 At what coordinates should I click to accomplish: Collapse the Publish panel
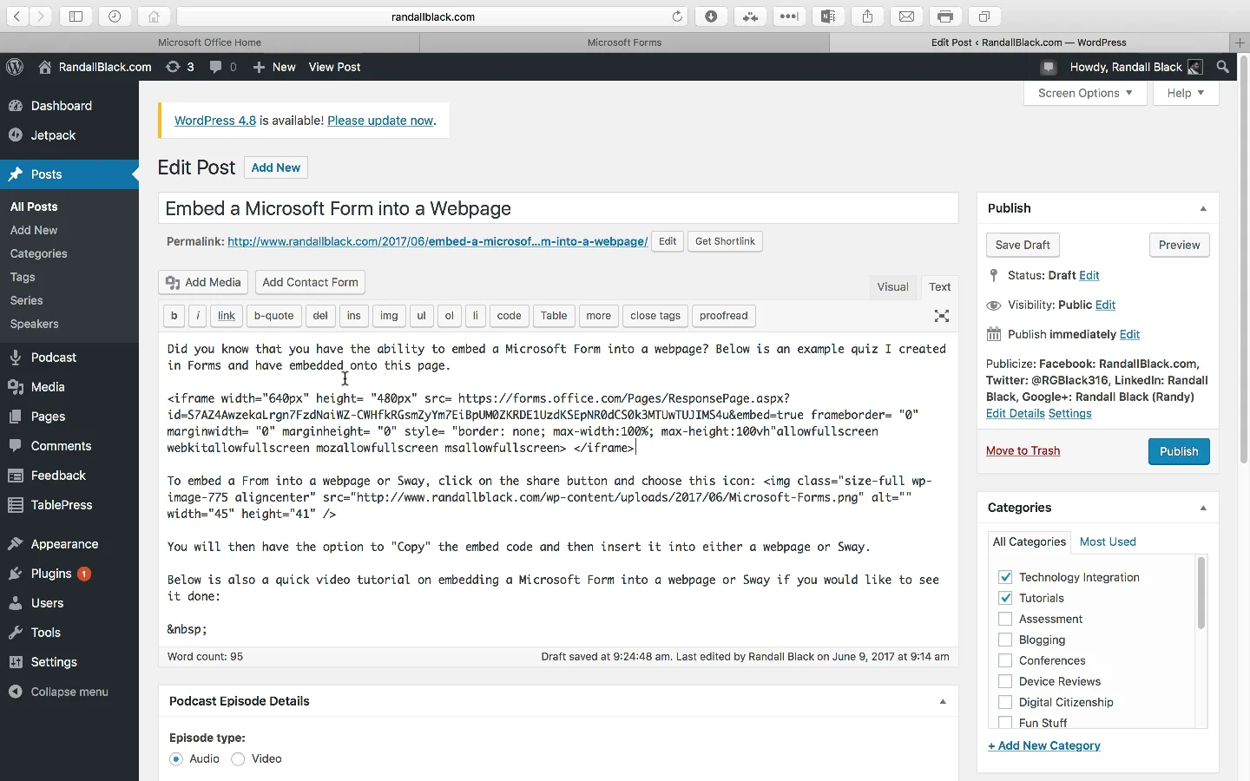(x=1203, y=208)
